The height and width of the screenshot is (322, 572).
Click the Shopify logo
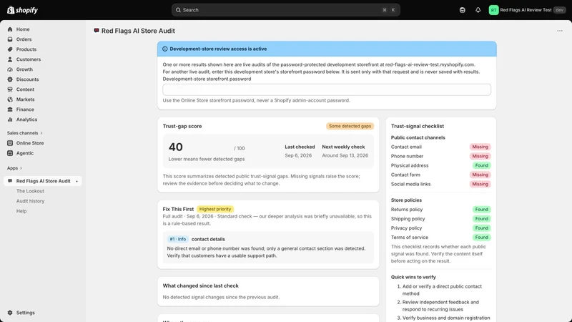tap(22, 10)
